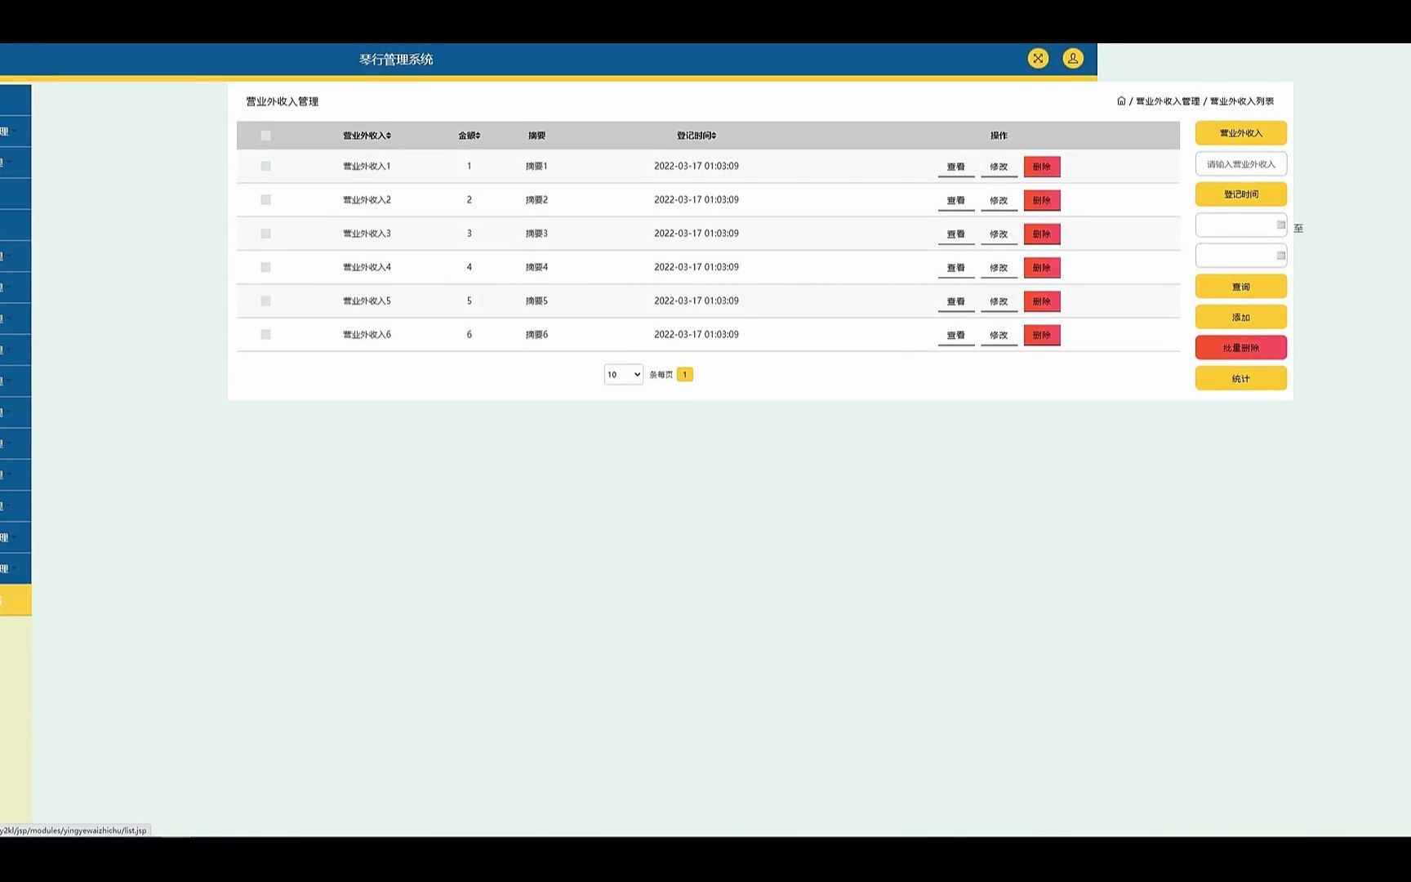This screenshot has width=1411, height=882.
Task: Click 查看 for row 营业外收入1
Action: (x=955, y=167)
